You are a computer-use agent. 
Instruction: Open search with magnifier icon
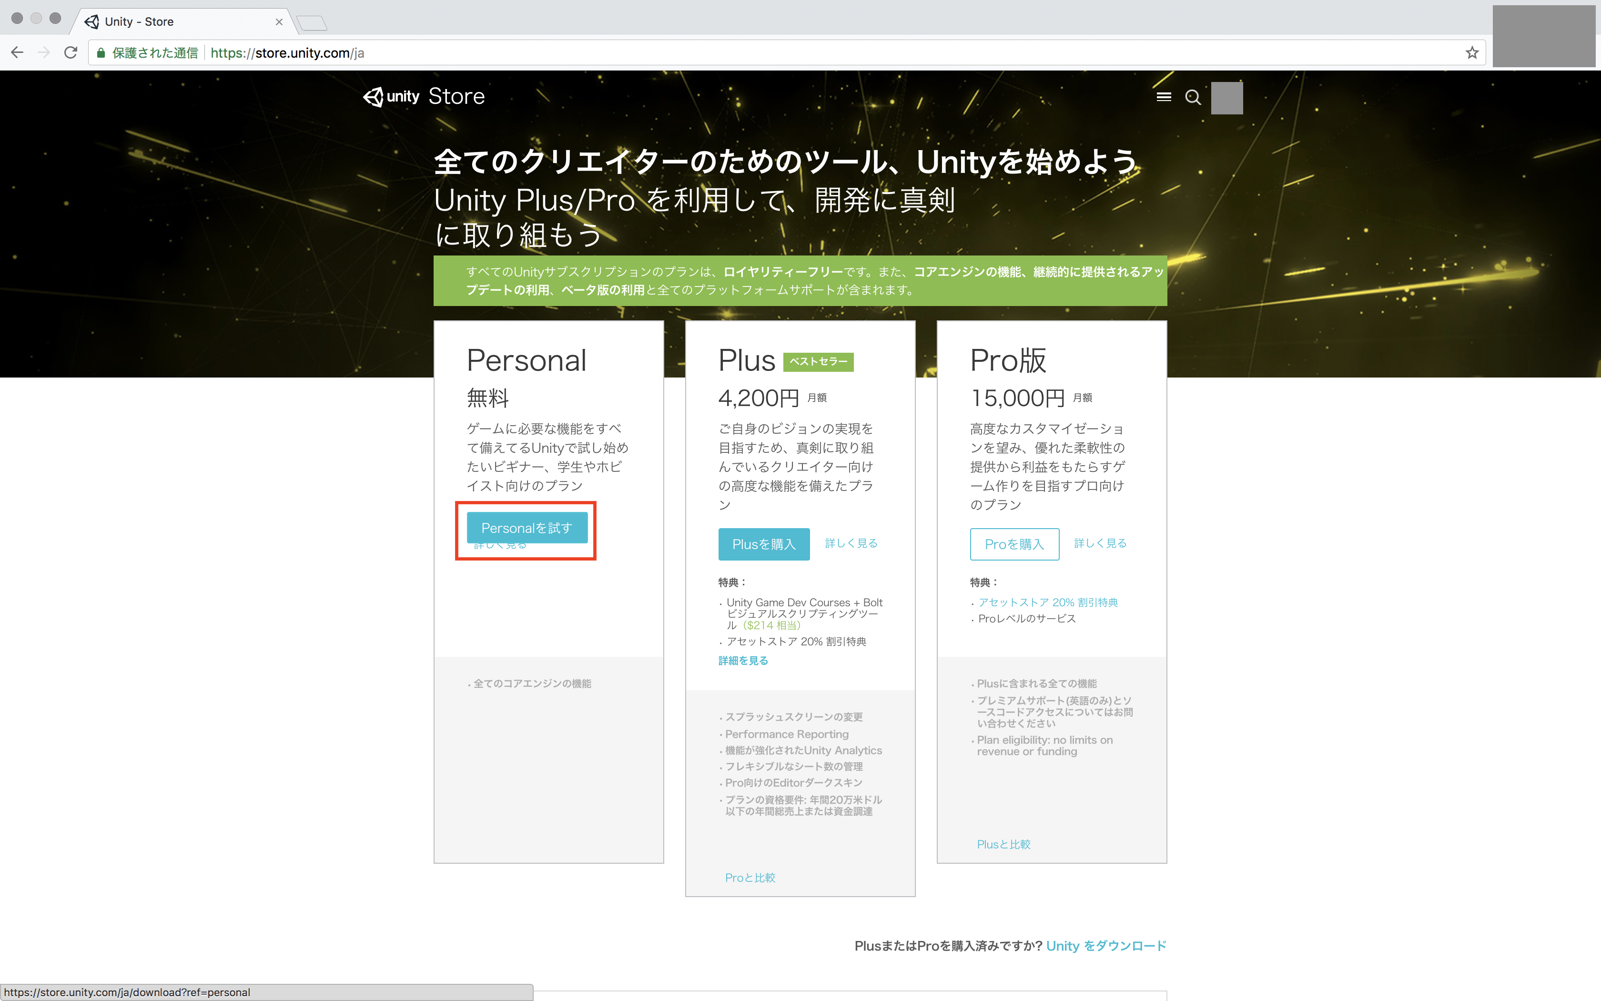1193,97
